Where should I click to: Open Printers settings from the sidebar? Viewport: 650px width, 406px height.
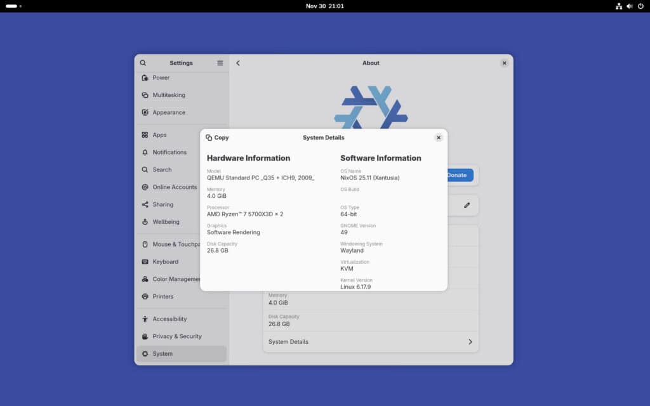tap(163, 296)
